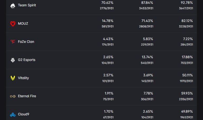Click Eternal Fire's 59.93% percentage value

click(x=187, y=93)
